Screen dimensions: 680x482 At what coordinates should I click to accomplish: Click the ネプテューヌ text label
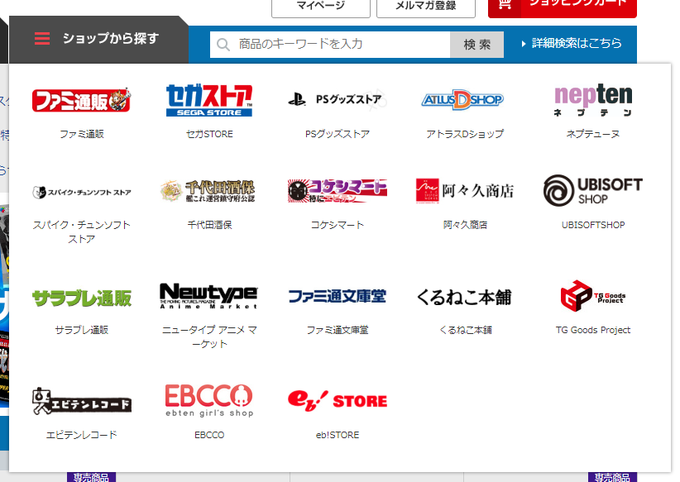593,134
